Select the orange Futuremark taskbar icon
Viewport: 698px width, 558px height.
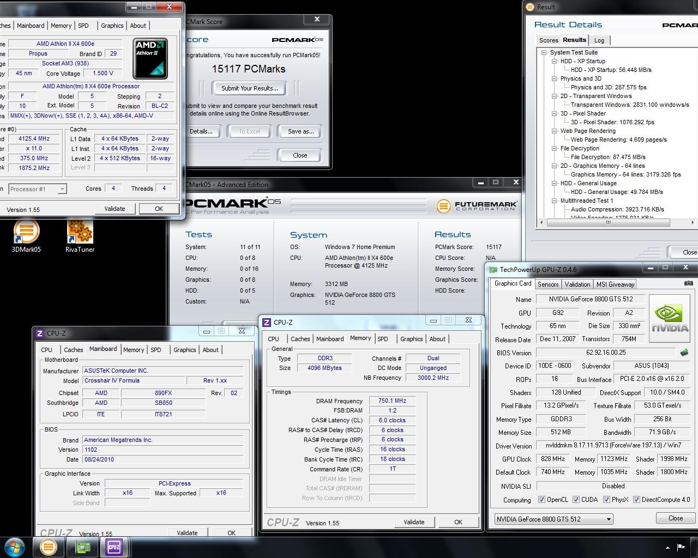click(48, 547)
